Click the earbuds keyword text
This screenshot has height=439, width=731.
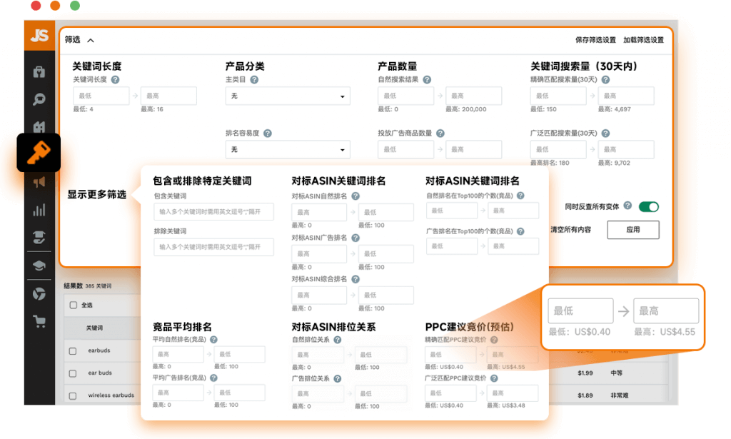(99, 350)
